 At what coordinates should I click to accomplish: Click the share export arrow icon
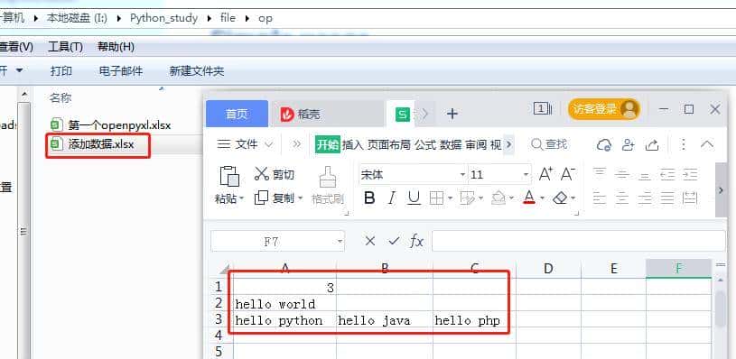point(651,145)
